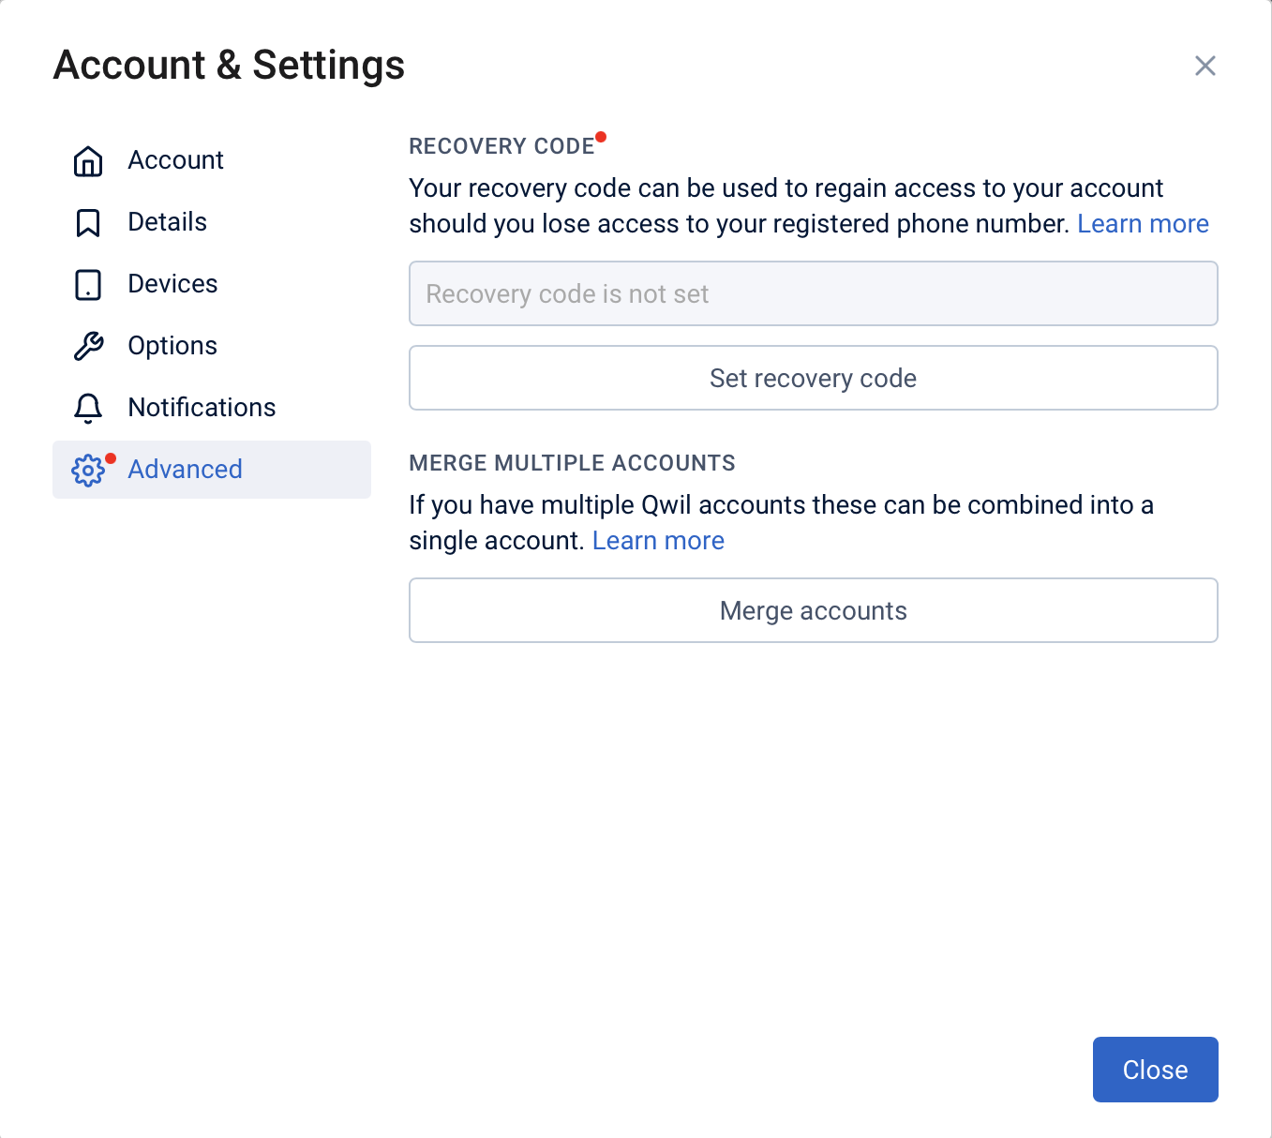Click the gear icon beside Advanced

coord(88,470)
